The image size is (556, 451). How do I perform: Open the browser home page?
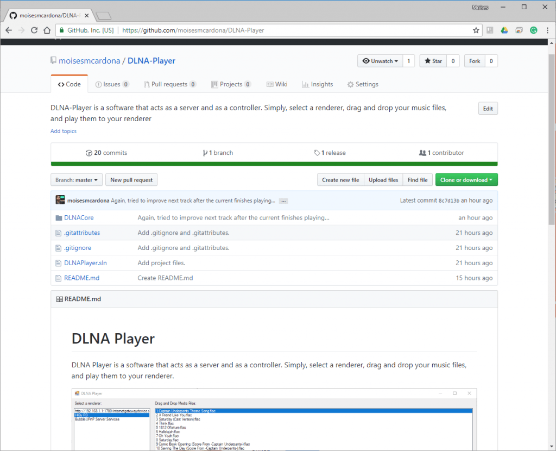[47, 30]
